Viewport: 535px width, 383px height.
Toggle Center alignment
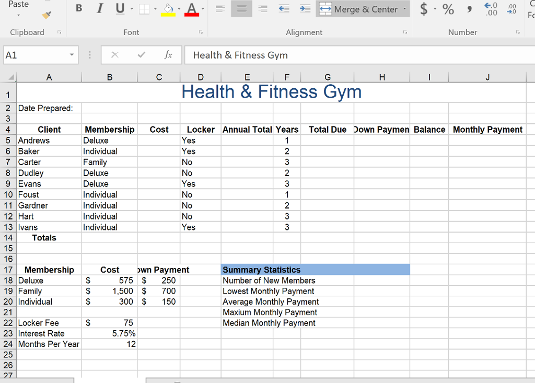[x=241, y=9]
